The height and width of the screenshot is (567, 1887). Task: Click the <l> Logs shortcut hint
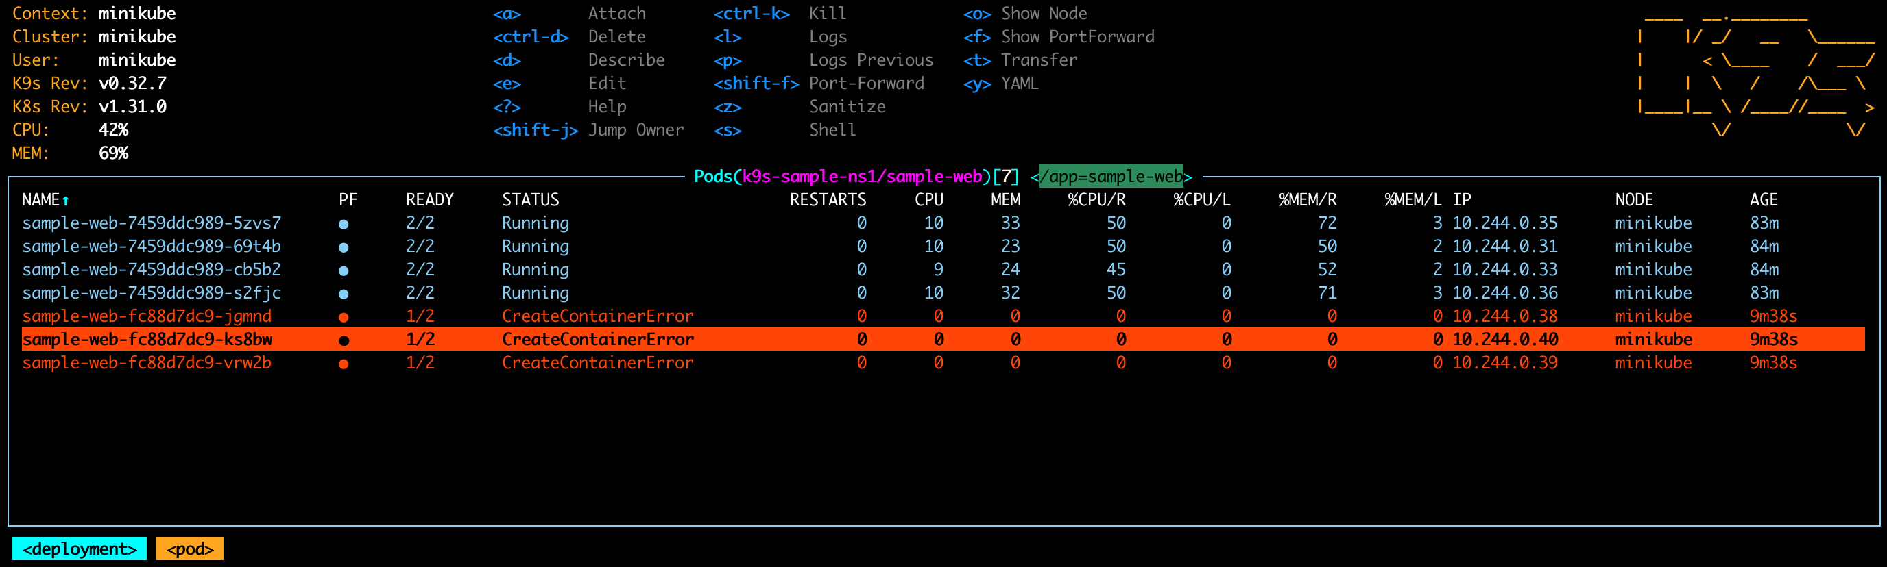coord(780,36)
